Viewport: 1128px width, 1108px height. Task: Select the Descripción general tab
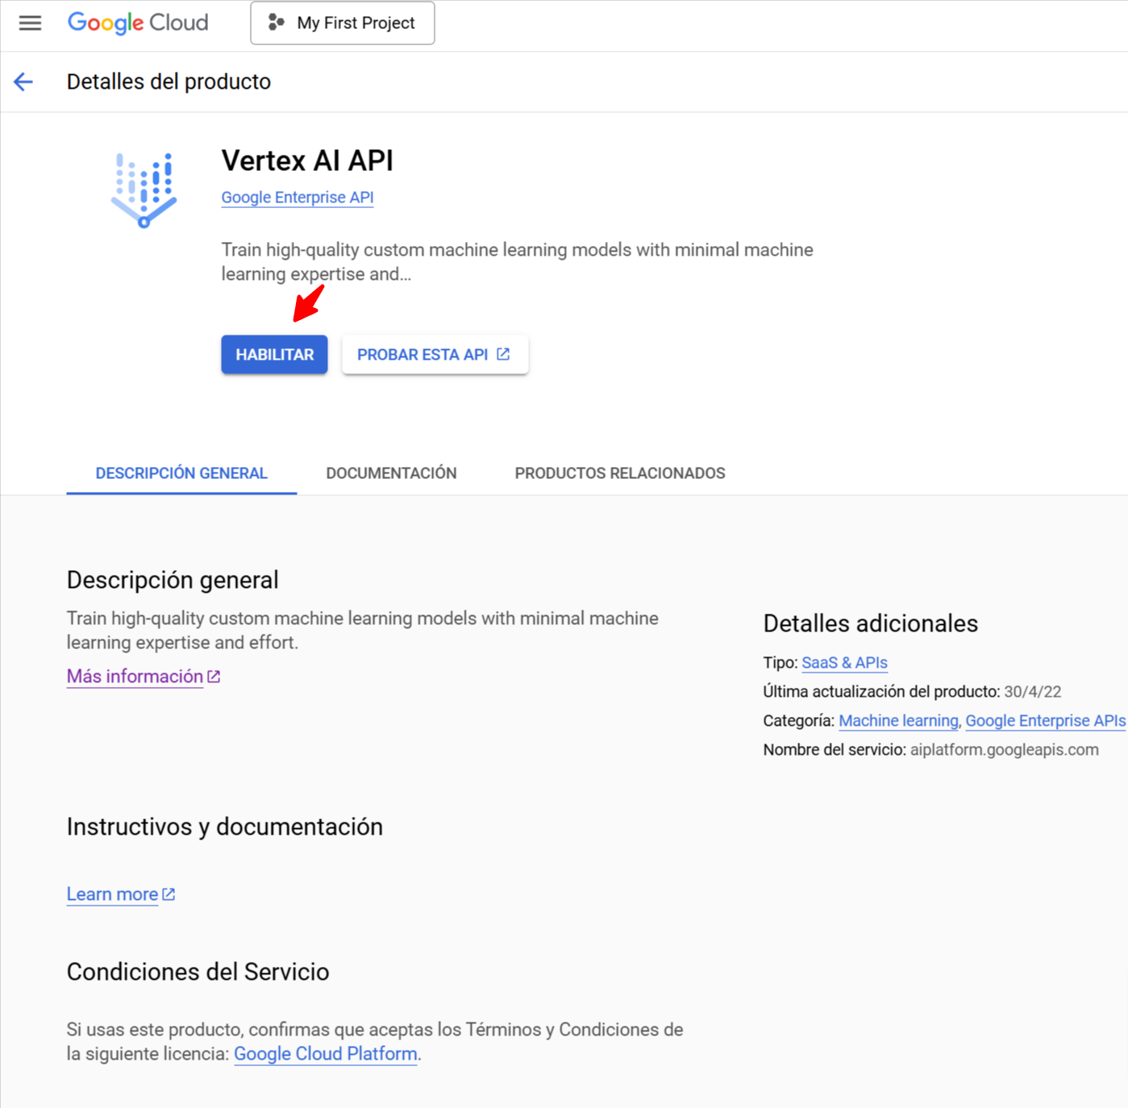tap(181, 473)
